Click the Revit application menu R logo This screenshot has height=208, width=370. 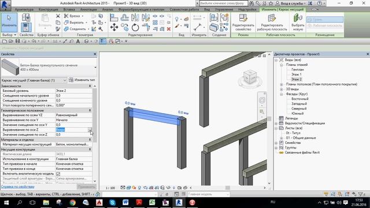coord(5,5)
